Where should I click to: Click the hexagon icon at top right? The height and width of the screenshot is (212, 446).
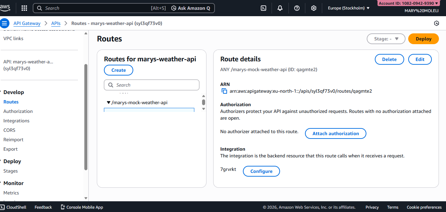point(437,23)
